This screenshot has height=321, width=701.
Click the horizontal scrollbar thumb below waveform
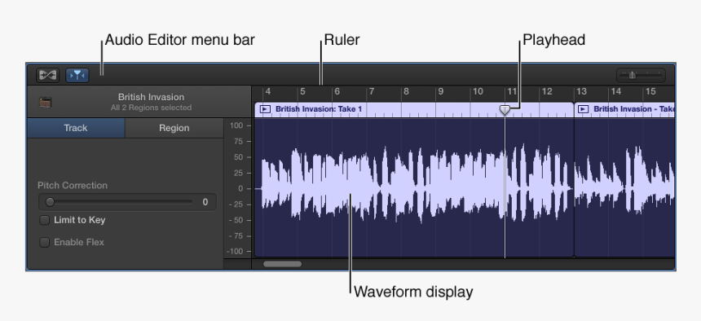(282, 264)
